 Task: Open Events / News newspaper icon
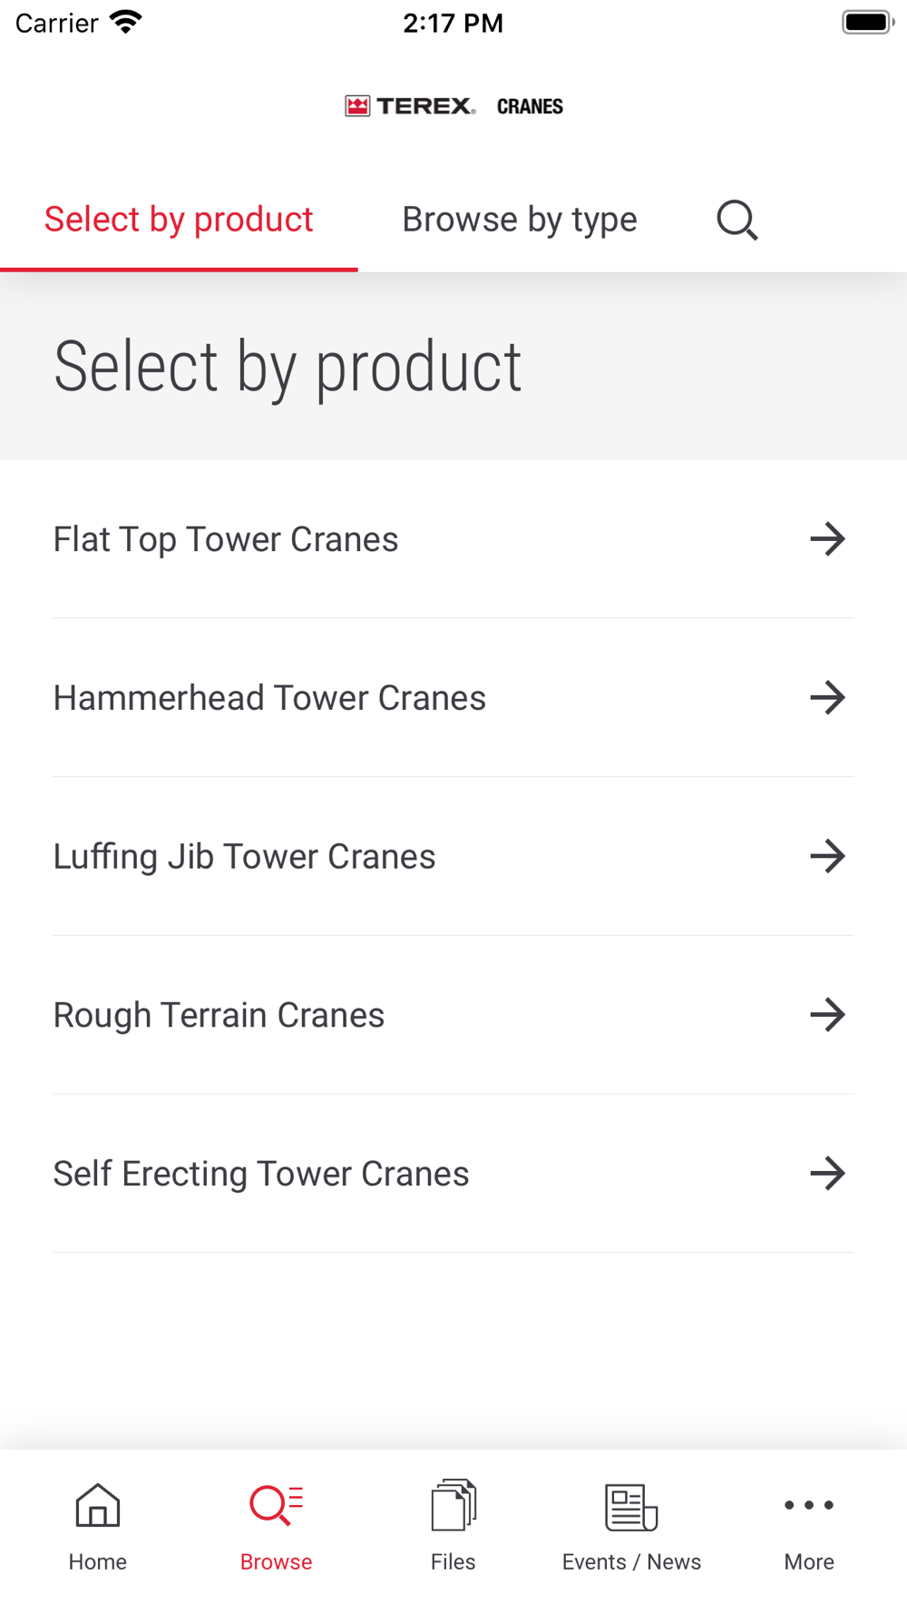click(630, 1506)
